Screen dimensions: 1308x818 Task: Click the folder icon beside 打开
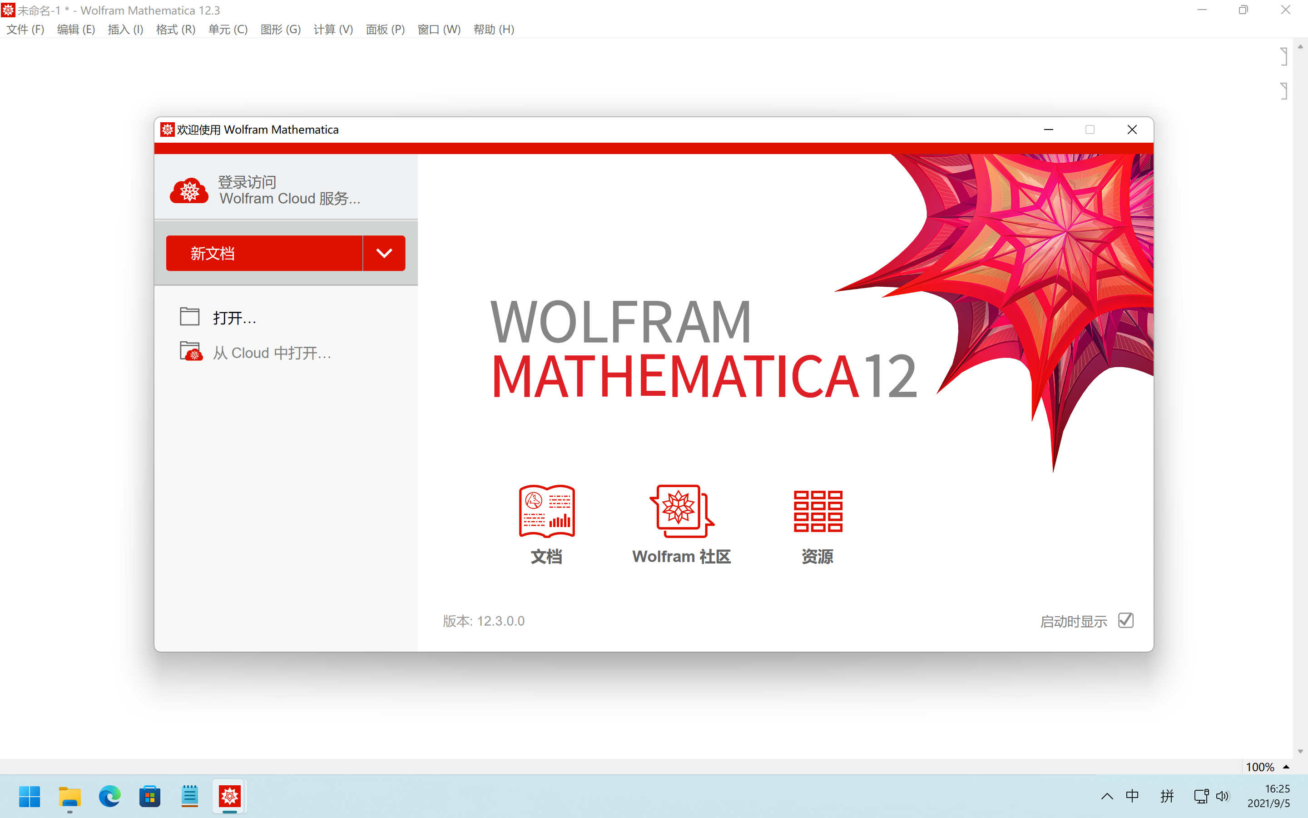[x=190, y=316]
